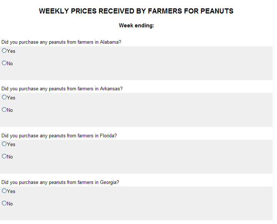This screenshot has width=277, height=224.
Task: Pick Yes radio button for Georgia farmers
Action: [x=4, y=191]
